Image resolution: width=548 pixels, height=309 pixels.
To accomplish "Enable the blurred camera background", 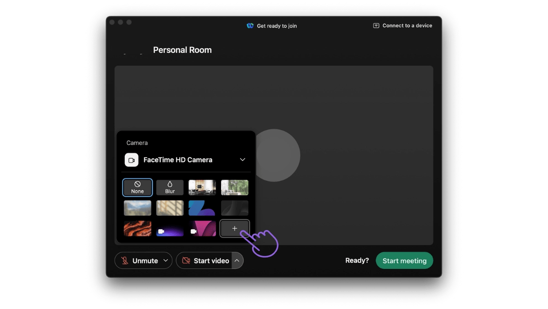I will click(169, 187).
